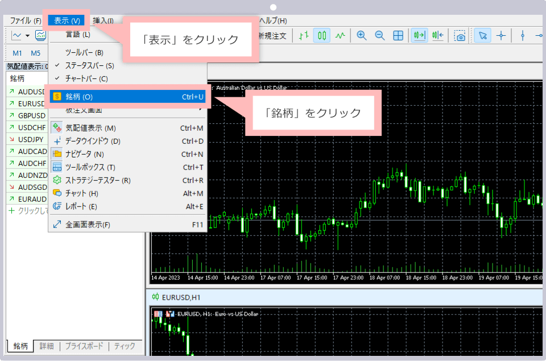
Task: Click the 新規注文 button
Action: 274,35
